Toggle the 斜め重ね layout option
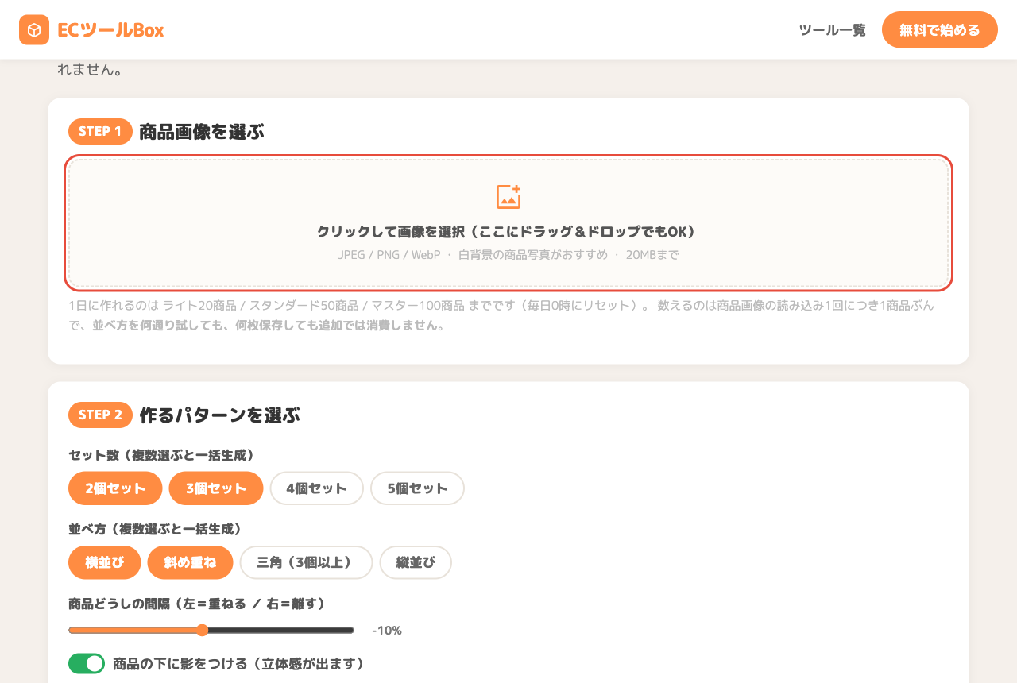Screen dimensions: 1017x683 point(191,562)
